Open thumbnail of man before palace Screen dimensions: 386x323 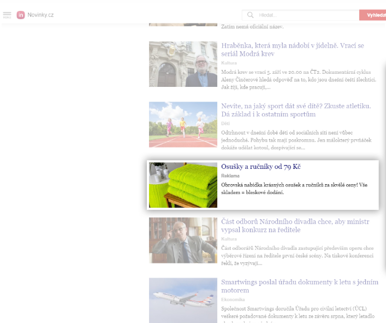[183, 64]
